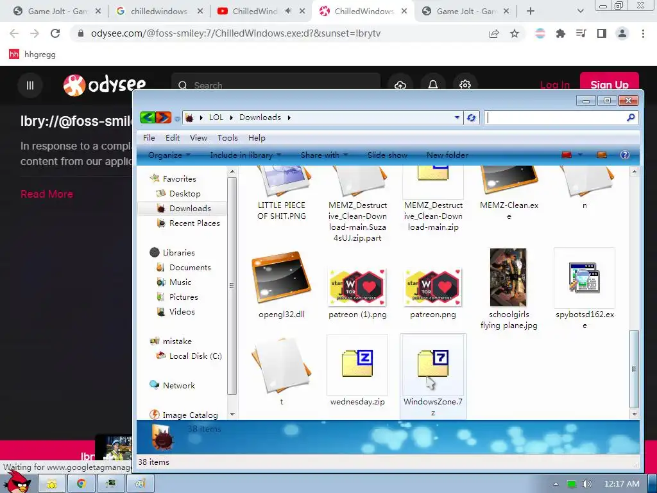Click Log In on Odysee
Image resolution: width=657 pixels, height=493 pixels.
(x=555, y=85)
